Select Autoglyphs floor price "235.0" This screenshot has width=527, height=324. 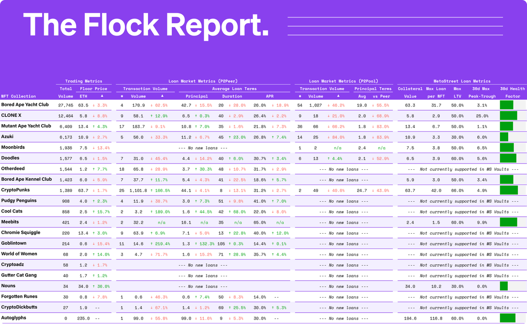[x=84, y=319]
